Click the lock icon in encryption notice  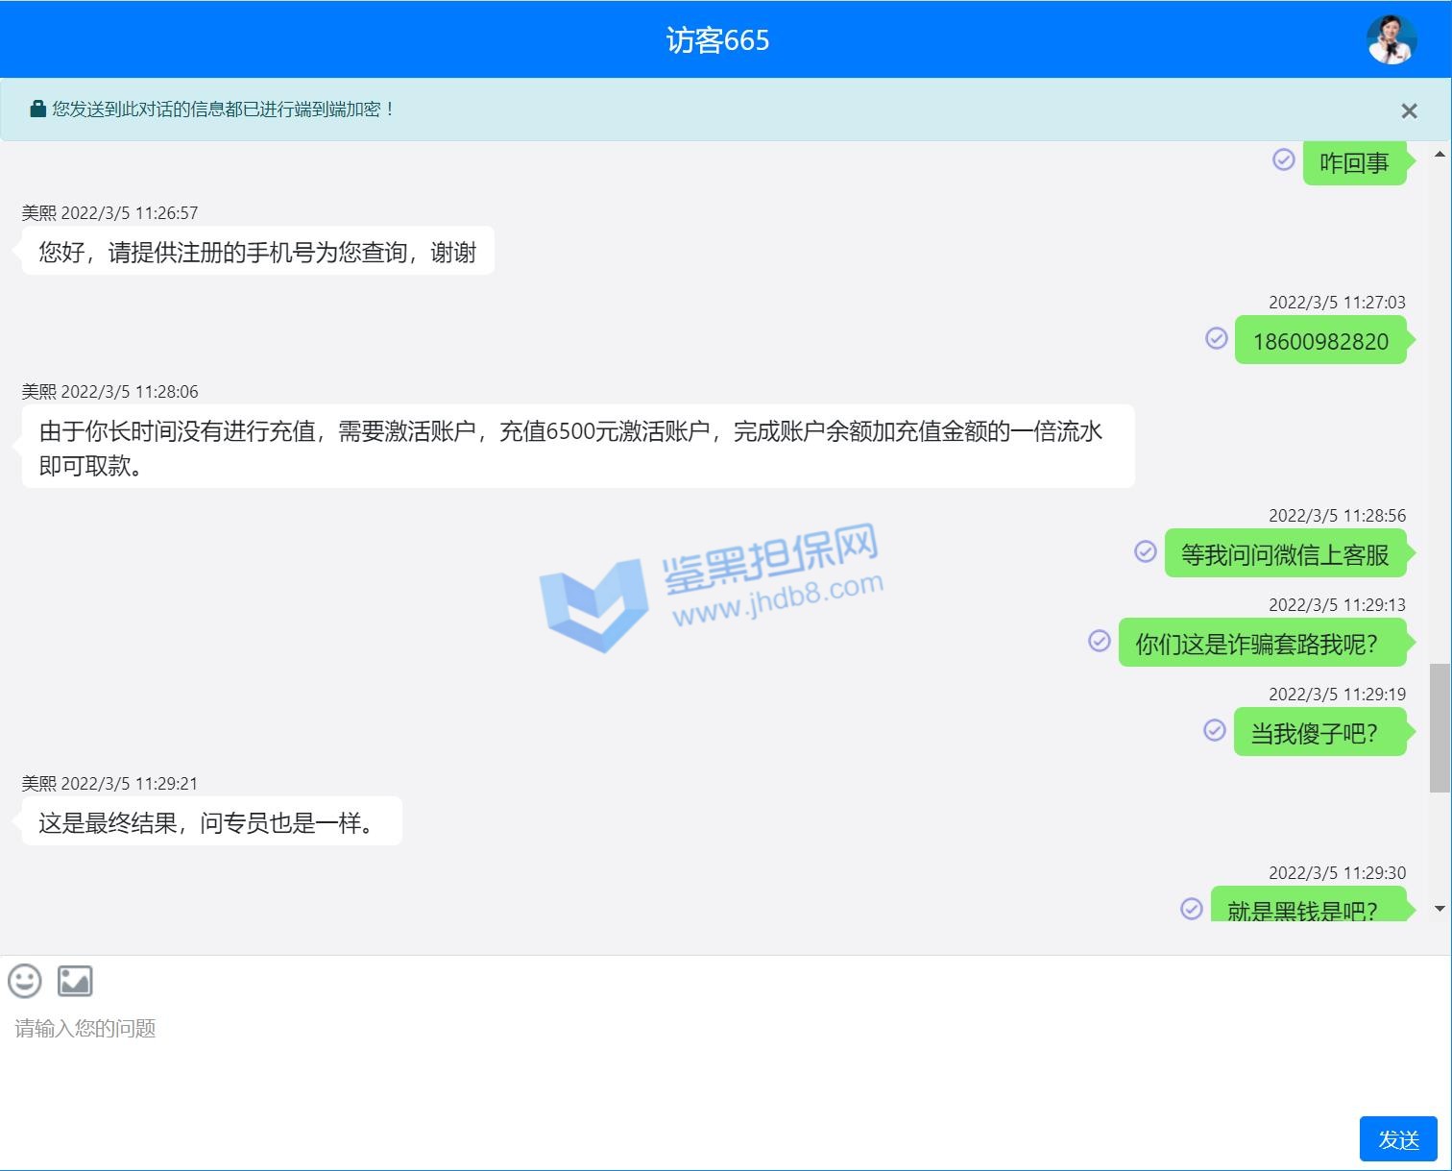pyautogui.click(x=38, y=109)
